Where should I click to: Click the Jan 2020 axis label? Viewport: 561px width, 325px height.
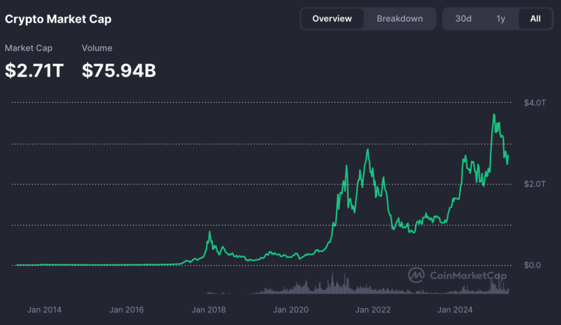pyautogui.click(x=291, y=310)
